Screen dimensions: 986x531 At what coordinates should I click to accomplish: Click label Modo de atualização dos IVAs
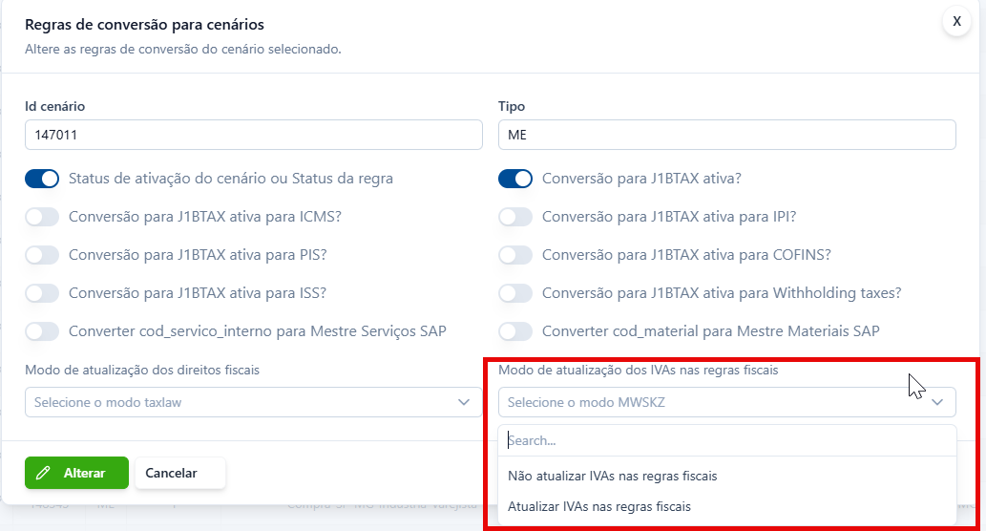pos(639,370)
